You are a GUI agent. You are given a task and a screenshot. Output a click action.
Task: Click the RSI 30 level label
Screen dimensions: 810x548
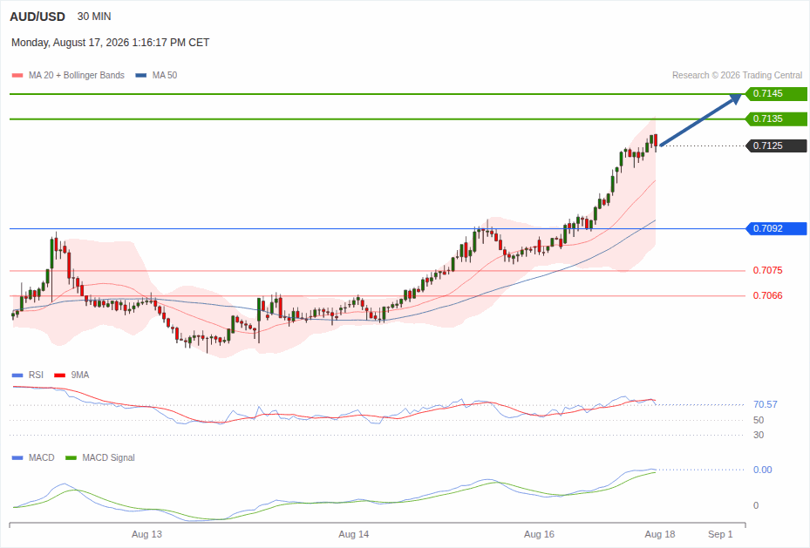pos(759,435)
